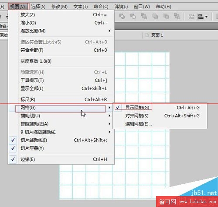Screen dimensions: 218x207
Task: Open the 选择(S) menu
Action: coord(38,7)
